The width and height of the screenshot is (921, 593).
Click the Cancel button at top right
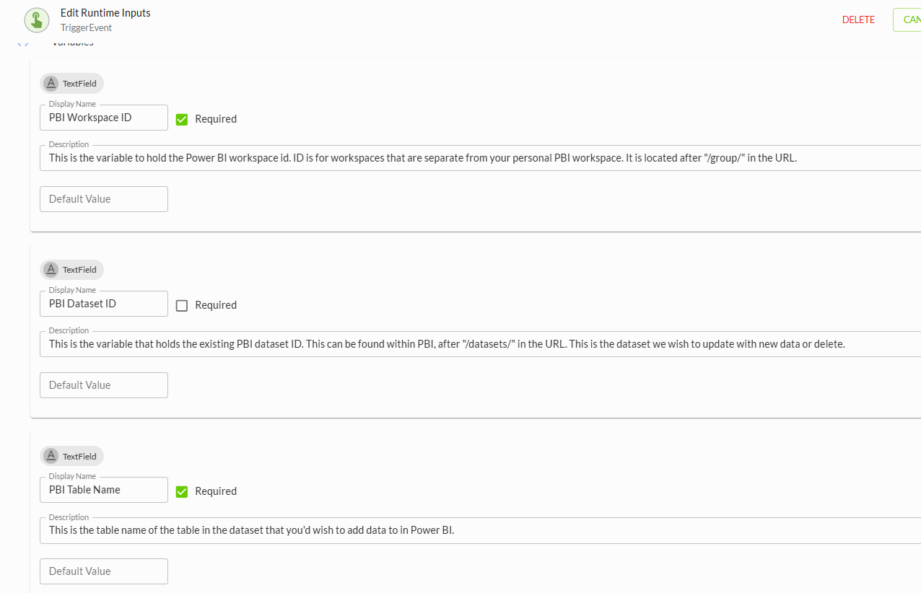pos(907,19)
